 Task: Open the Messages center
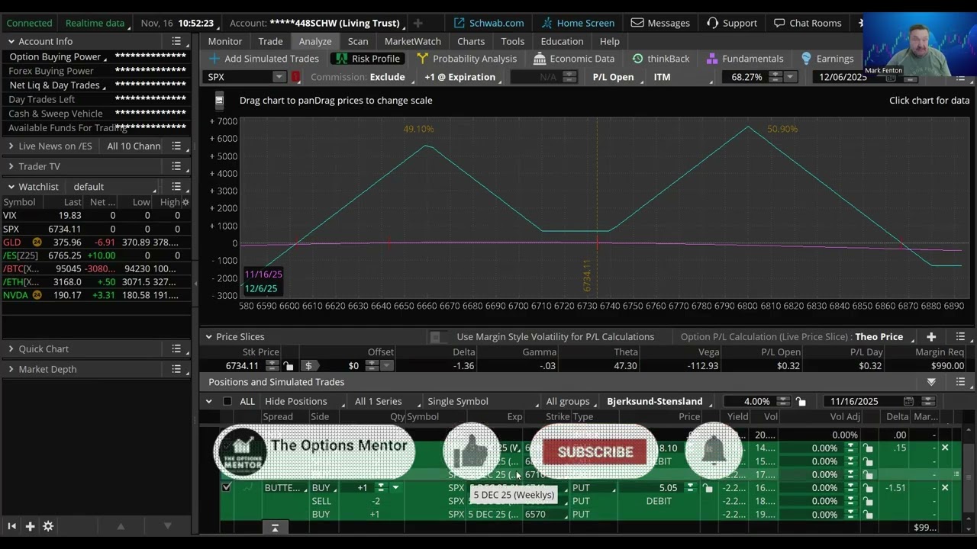pyautogui.click(x=660, y=23)
